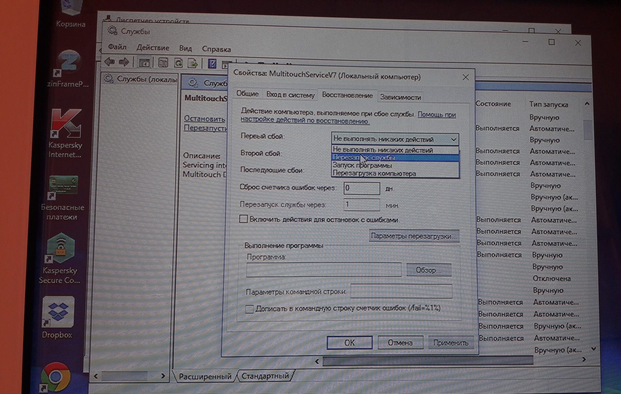The width and height of the screenshot is (621, 394).
Task: Open the Properties toolbar icon
Action: click(163, 62)
